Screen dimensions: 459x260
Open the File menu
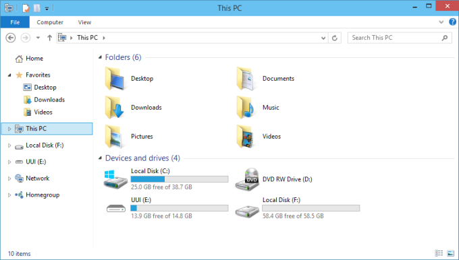tap(15, 22)
